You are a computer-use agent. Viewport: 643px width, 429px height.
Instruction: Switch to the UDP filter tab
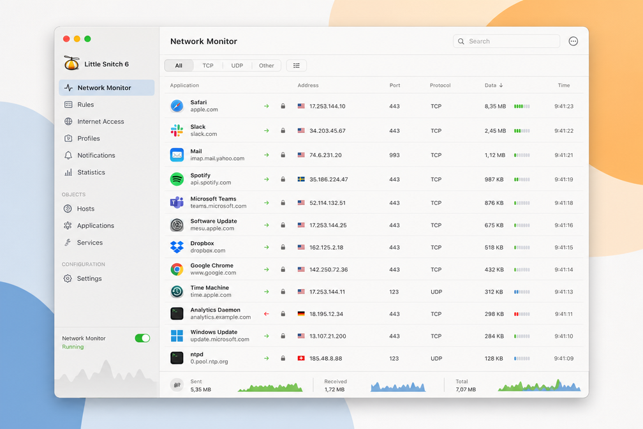pyautogui.click(x=237, y=65)
